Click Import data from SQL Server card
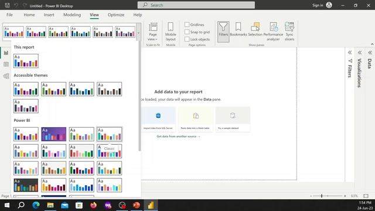This screenshot has width=375, height=211. pyautogui.click(x=158, y=119)
